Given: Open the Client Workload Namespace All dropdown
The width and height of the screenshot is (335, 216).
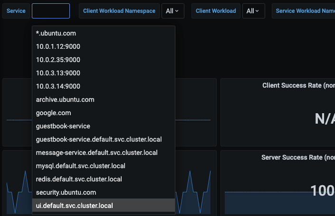Looking at the screenshot, I should [172, 11].
